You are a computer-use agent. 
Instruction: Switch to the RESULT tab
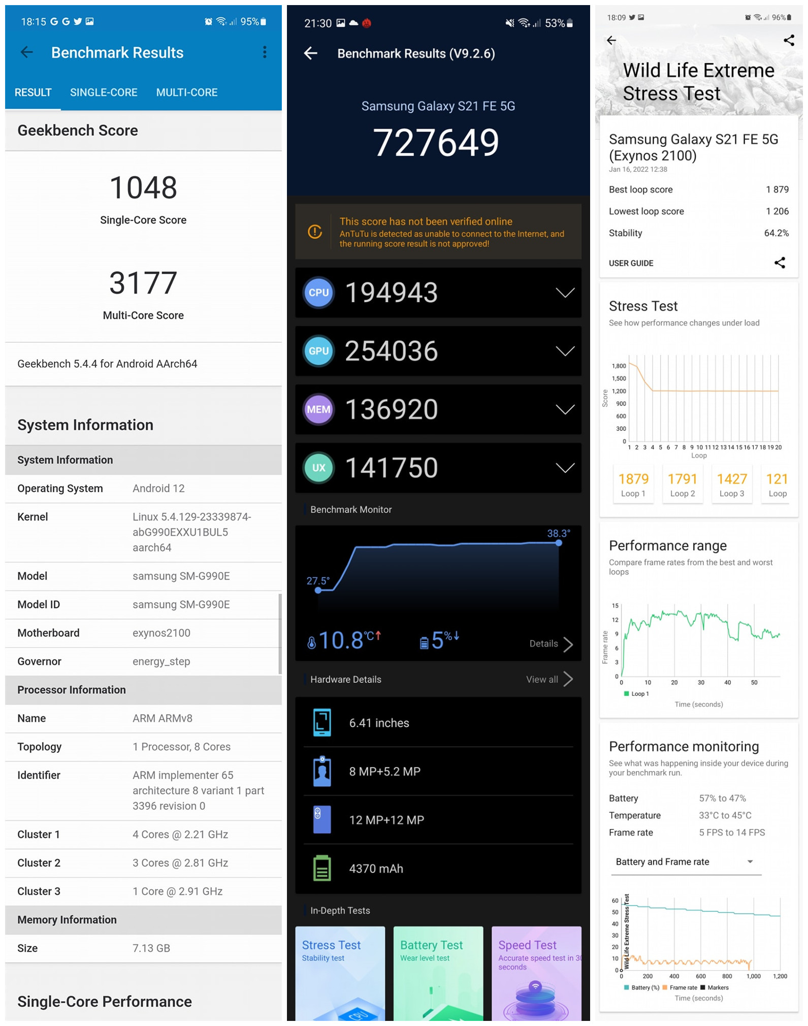click(33, 92)
